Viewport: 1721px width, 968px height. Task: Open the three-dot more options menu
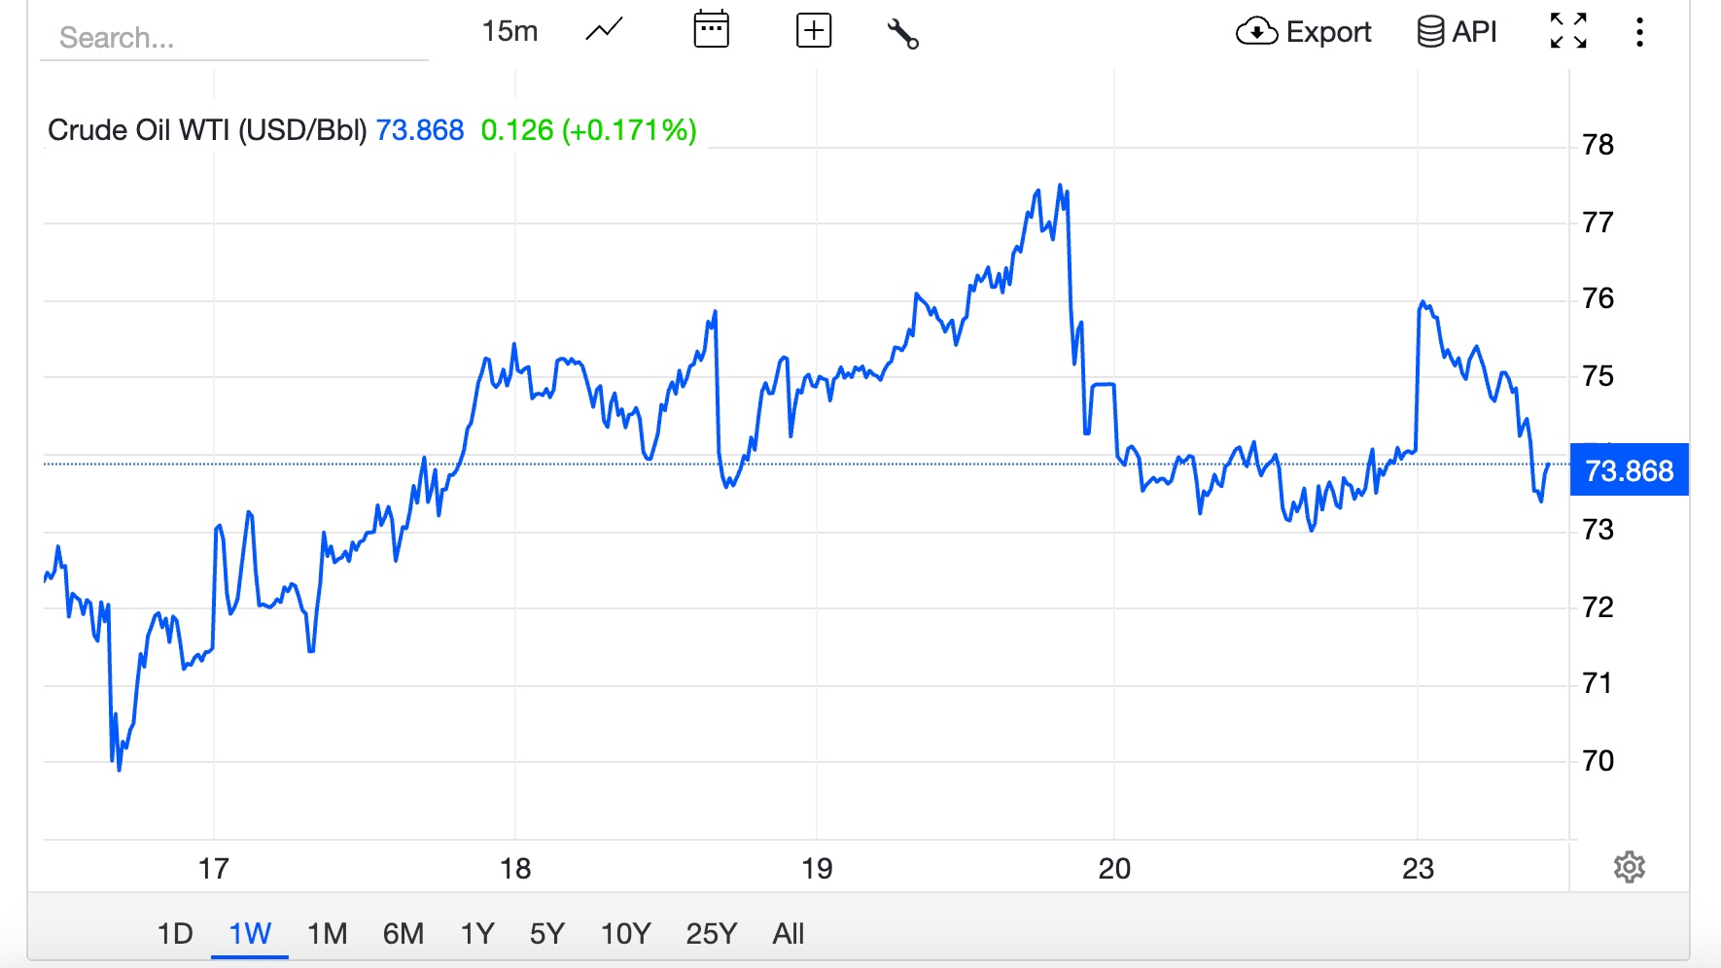[x=1639, y=32]
